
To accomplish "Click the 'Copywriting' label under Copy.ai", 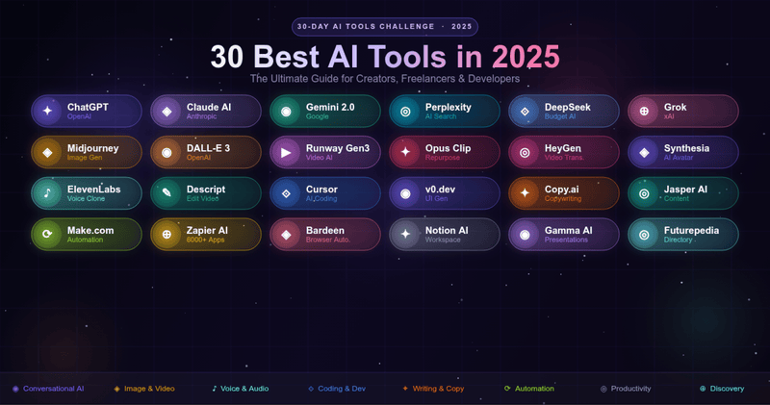I will [x=563, y=198].
